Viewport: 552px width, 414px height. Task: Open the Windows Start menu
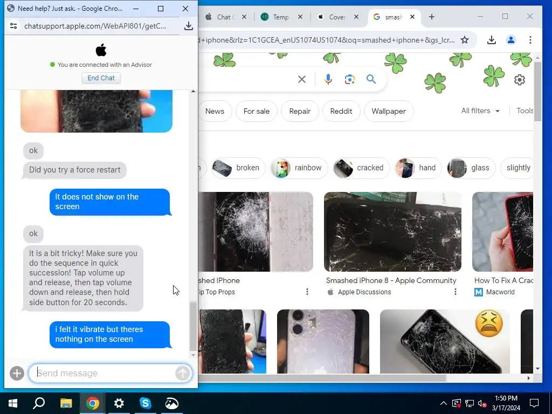point(13,403)
